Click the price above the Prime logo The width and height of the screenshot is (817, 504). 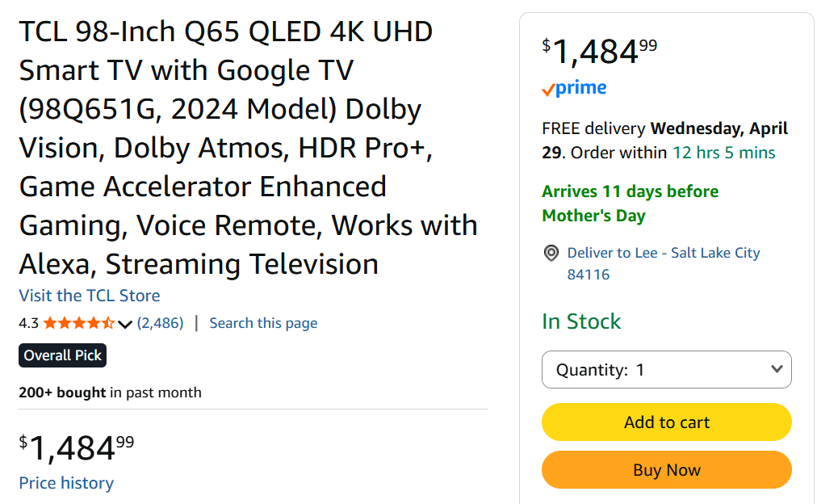point(599,52)
